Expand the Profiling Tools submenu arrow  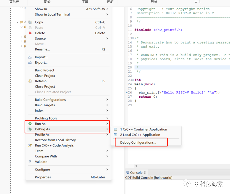coord(107,118)
